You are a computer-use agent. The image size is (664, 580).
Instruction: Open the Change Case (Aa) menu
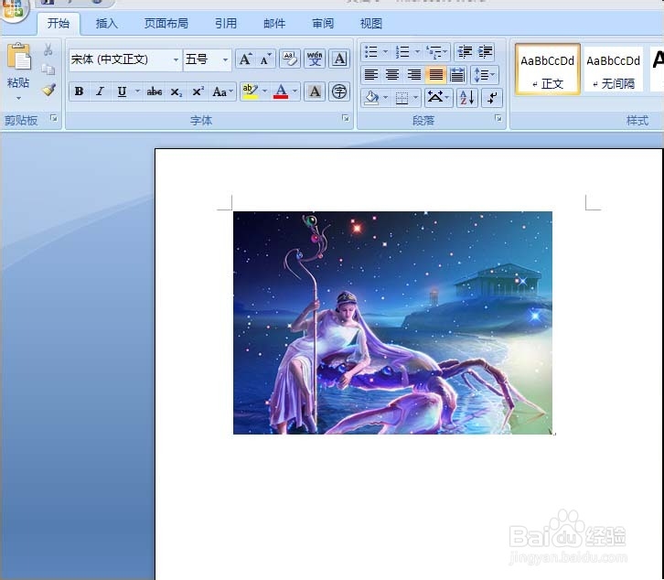222,91
